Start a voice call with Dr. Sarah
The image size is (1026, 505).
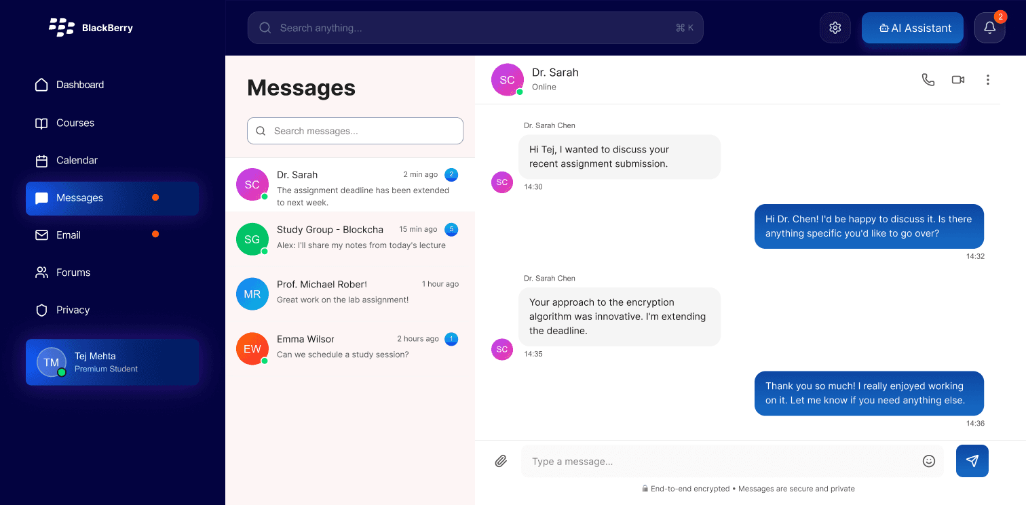point(928,79)
